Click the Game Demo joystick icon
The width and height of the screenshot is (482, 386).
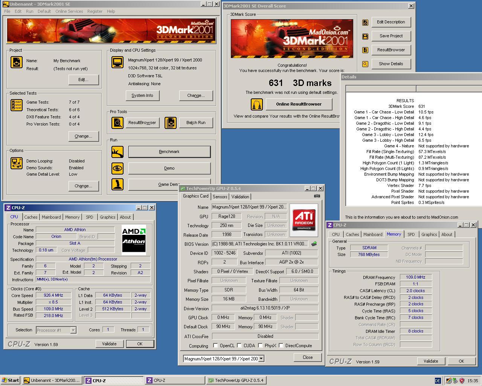(117, 184)
